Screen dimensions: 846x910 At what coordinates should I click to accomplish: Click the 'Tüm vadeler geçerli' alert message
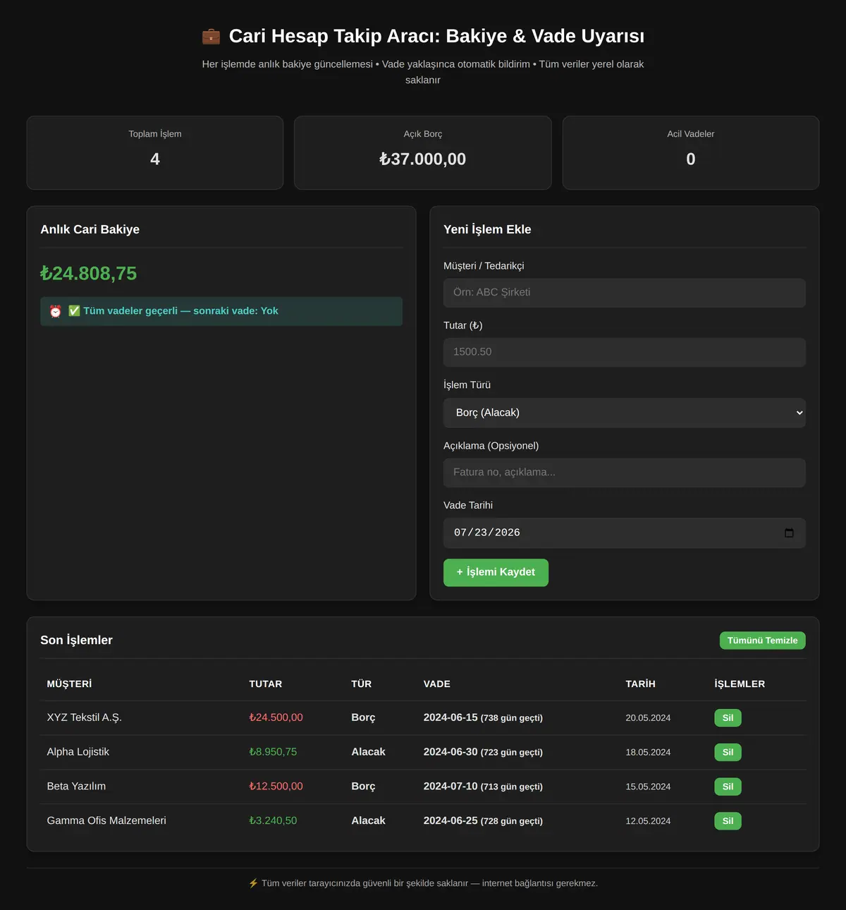click(221, 311)
